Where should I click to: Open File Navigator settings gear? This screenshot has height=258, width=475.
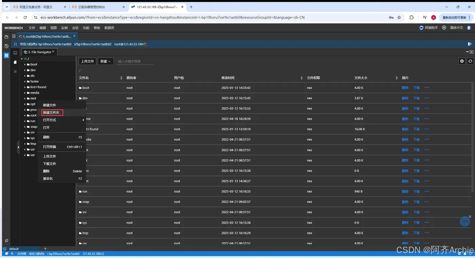pos(462,61)
